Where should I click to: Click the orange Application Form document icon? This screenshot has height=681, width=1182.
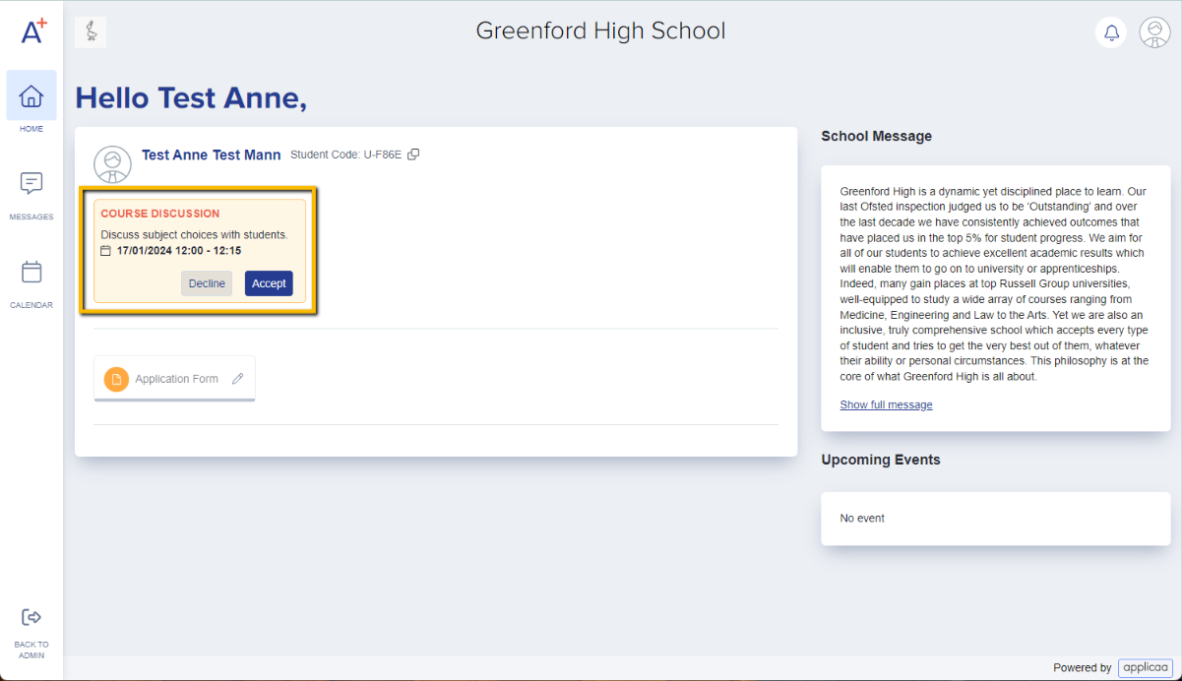pos(116,379)
